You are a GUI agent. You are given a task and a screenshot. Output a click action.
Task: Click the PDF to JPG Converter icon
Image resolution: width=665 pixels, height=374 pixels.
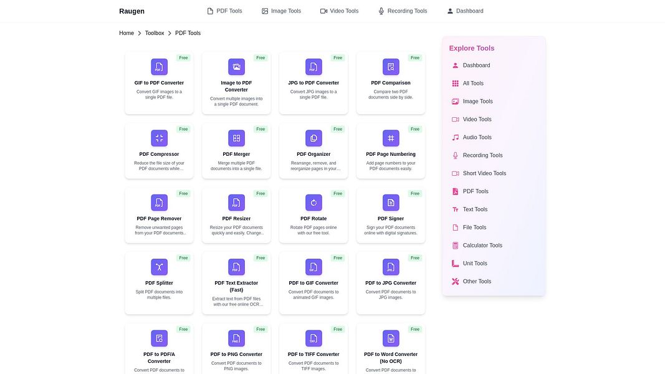(391, 267)
